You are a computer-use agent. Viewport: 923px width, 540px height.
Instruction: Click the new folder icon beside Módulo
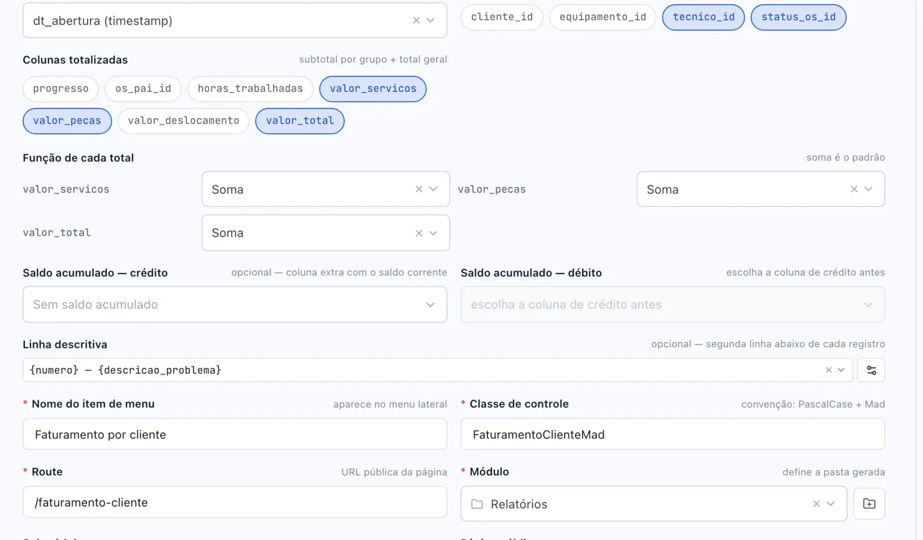click(x=869, y=504)
